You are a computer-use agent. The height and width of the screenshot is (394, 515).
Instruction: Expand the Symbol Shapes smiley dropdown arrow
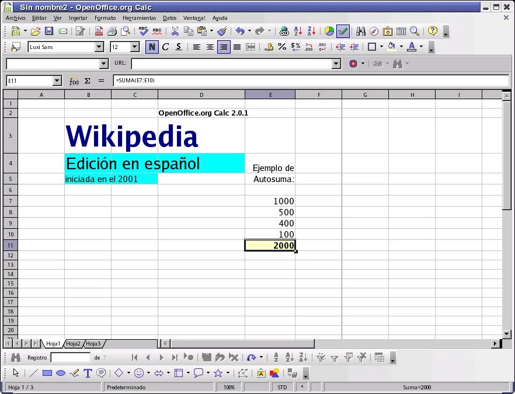148,373
